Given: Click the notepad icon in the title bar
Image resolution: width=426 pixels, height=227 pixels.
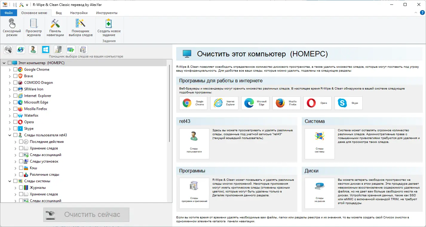Looking at the screenshot, I should [x=15, y=5].
